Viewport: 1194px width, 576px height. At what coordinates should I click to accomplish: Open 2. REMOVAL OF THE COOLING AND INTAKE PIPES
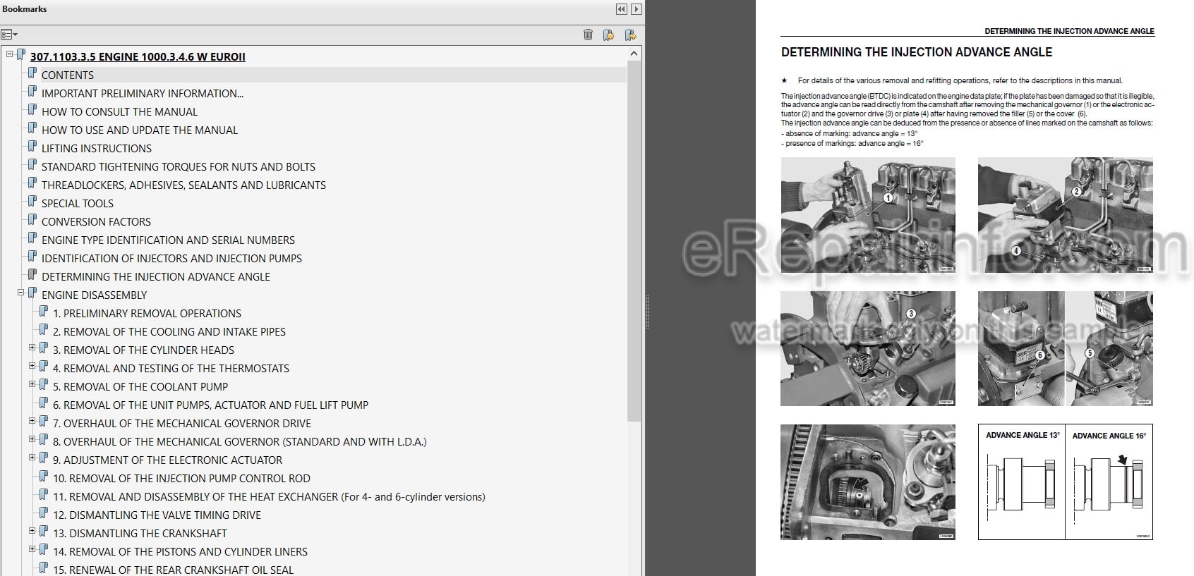[169, 332]
